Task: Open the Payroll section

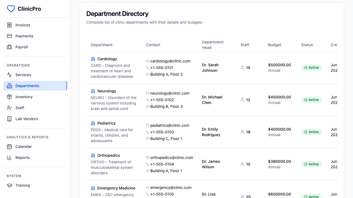Action: point(35,47)
